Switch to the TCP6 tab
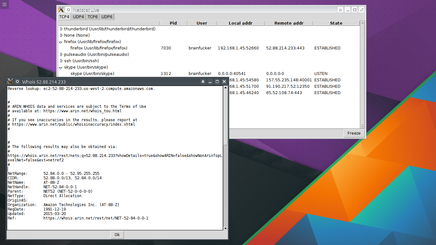The width and height of the screenshot is (436, 245). 93,17
